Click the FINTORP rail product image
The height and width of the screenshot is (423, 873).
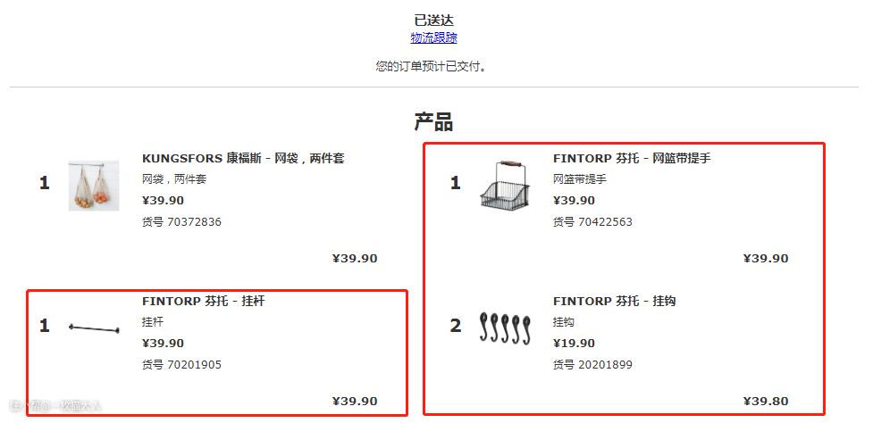94,328
